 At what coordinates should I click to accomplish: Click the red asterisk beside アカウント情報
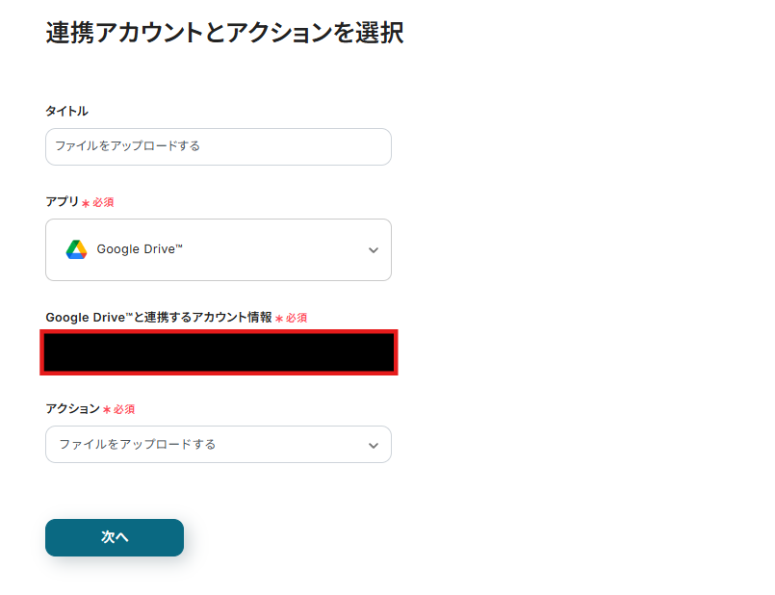[278, 319]
